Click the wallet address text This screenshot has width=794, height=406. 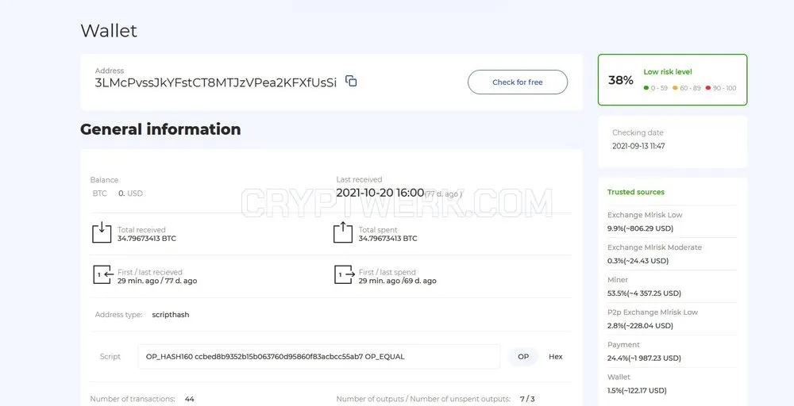click(x=216, y=83)
